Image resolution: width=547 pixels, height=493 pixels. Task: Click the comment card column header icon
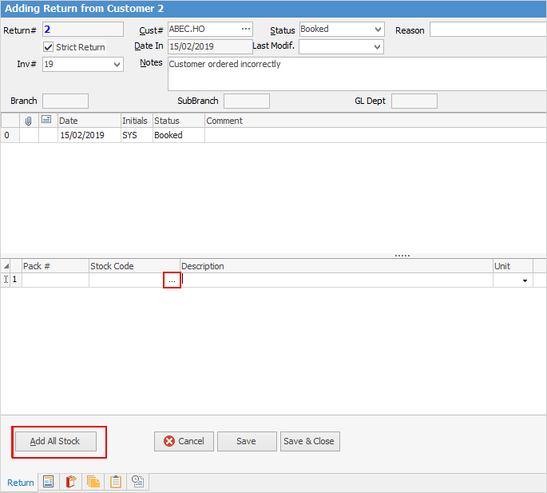(46, 120)
